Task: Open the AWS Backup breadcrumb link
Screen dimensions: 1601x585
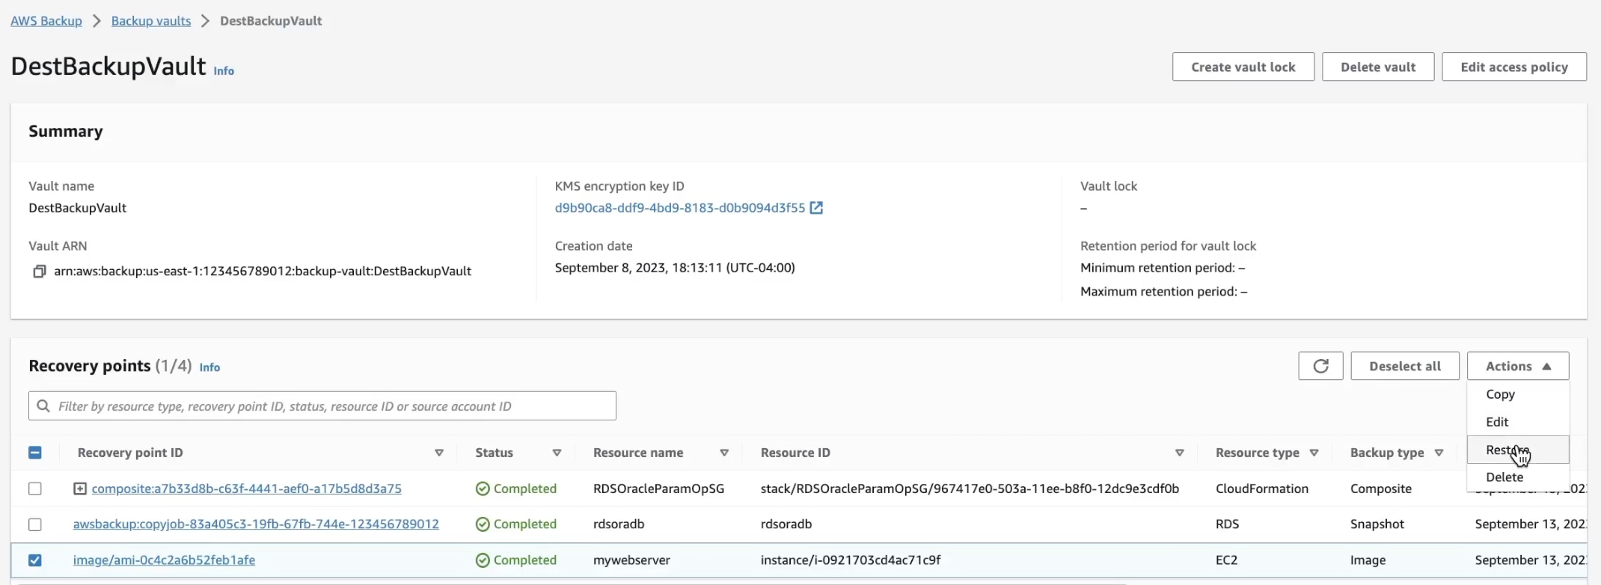Action: coord(46,21)
